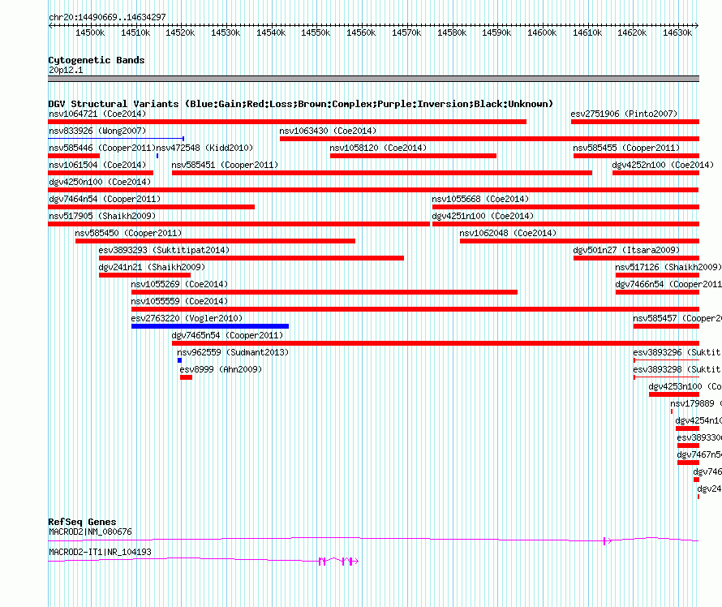The width and height of the screenshot is (722, 607).
Task: Click the 14550k ruler position
Action: [x=316, y=32]
